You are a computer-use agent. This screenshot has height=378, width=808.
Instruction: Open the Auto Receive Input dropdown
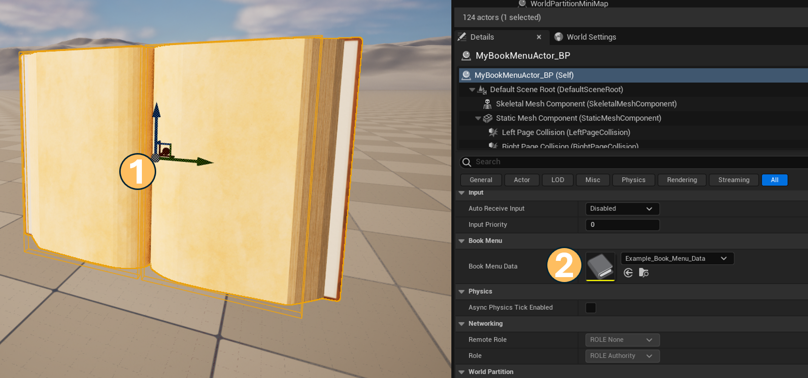[622, 209]
